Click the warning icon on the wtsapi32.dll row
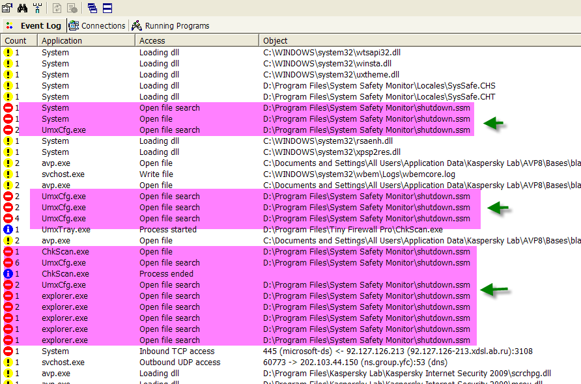This screenshot has height=384, width=581. (8, 53)
